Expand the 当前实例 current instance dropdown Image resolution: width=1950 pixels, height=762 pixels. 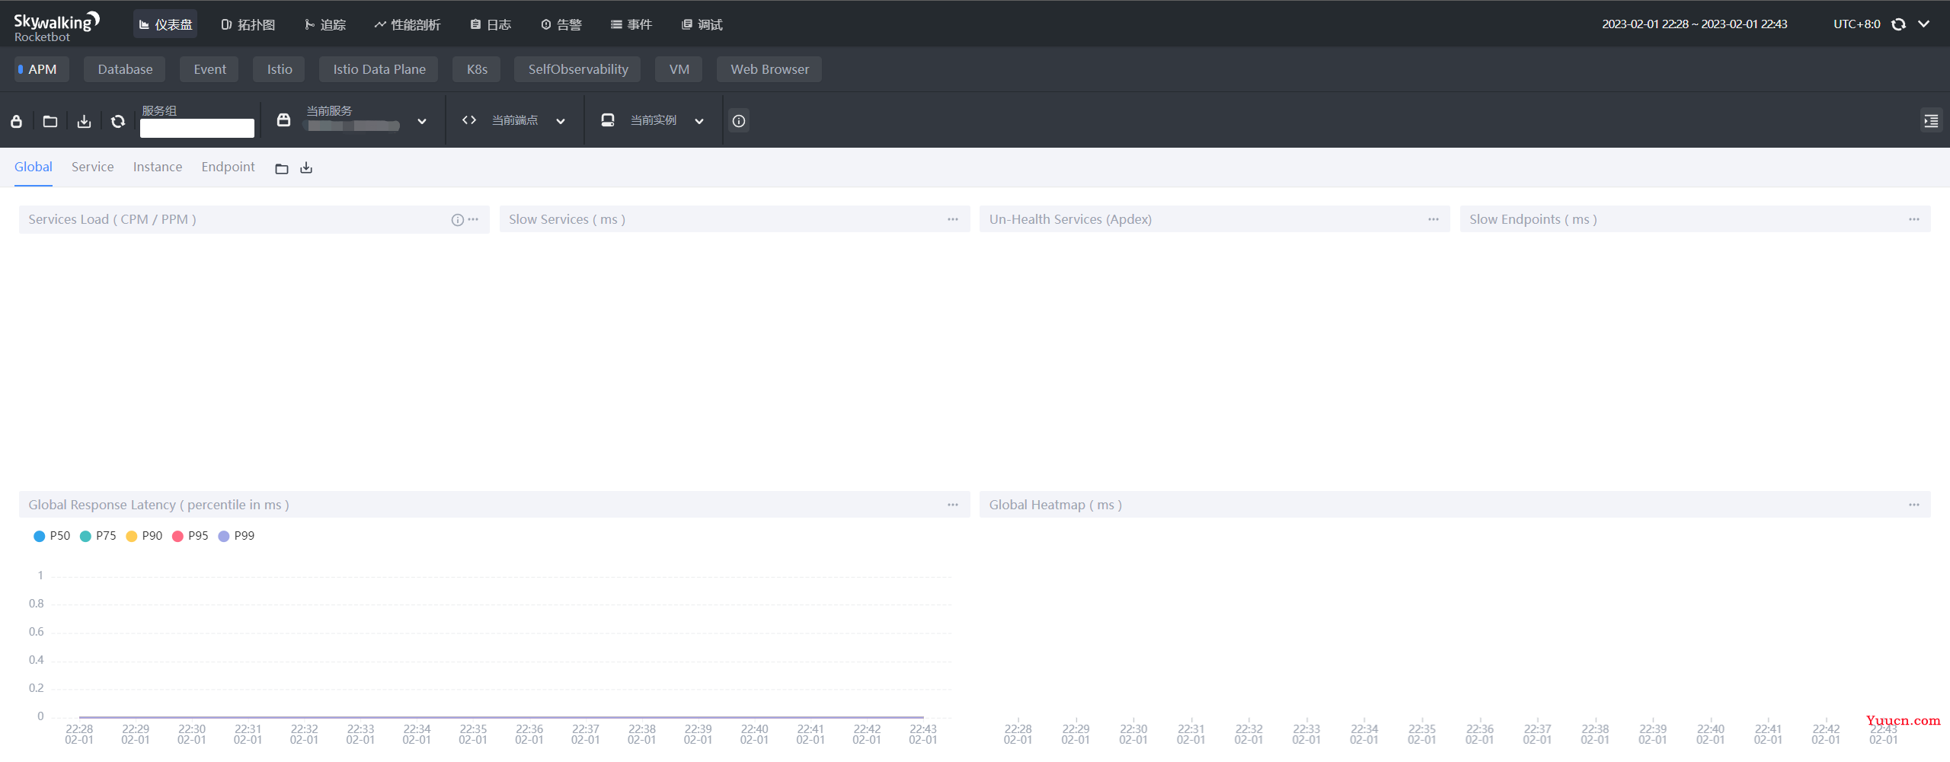tap(699, 121)
